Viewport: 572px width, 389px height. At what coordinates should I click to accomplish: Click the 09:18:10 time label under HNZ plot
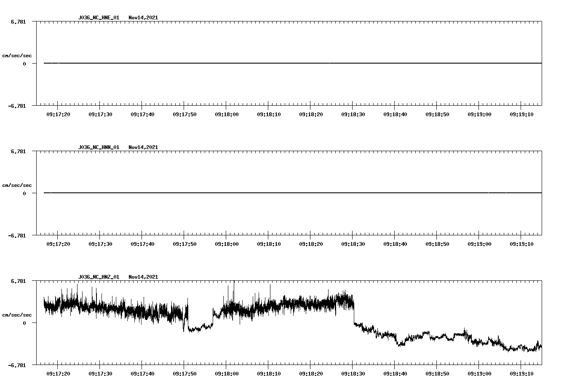pyautogui.click(x=269, y=374)
